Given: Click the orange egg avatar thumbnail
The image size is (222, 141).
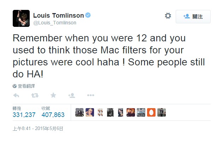Looking at the screenshot, I should (151, 112).
